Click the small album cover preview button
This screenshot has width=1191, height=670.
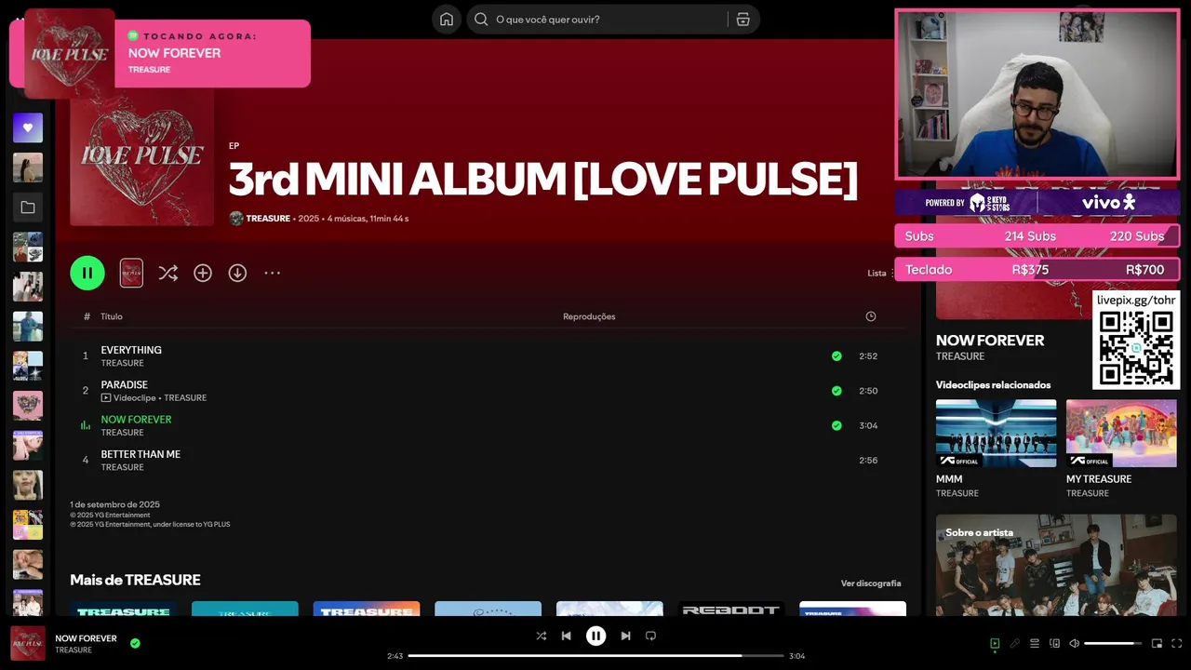click(x=131, y=273)
